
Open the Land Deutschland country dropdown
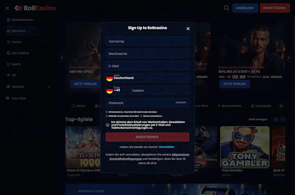pyautogui.click(x=148, y=78)
